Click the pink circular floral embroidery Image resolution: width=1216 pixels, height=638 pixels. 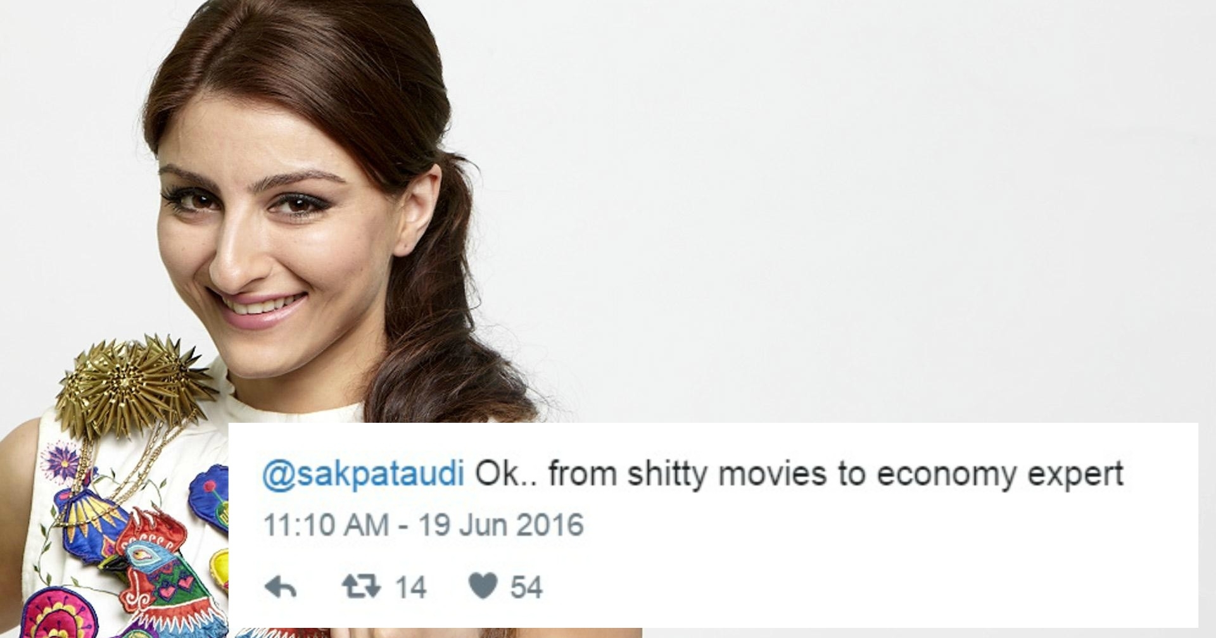[58, 613]
